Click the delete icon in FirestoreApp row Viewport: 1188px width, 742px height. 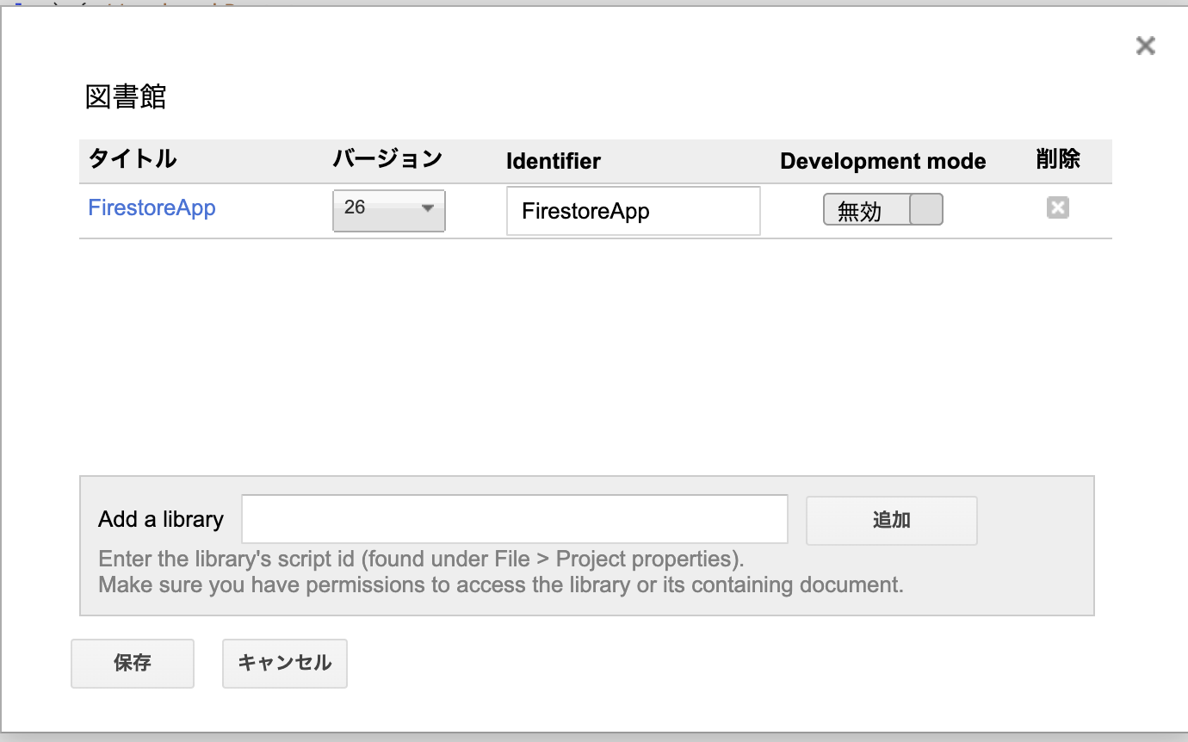[1057, 207]
